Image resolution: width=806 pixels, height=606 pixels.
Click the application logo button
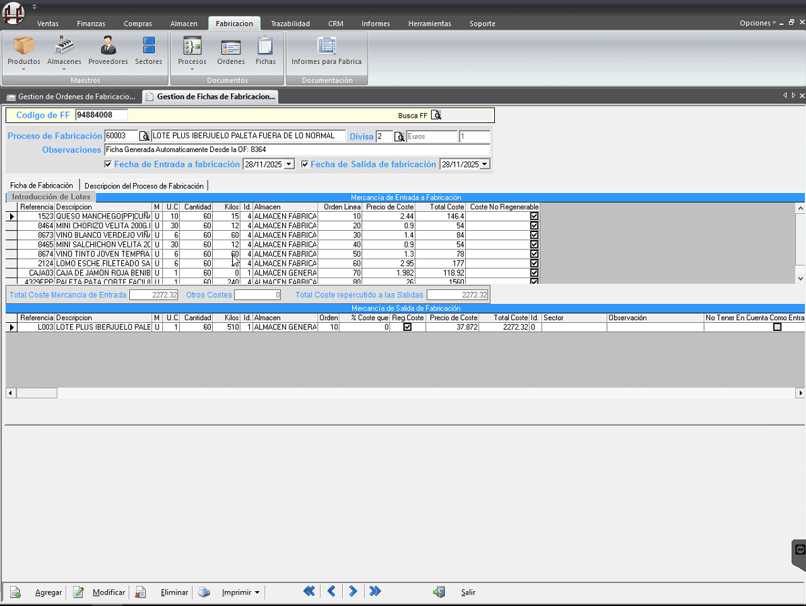13,12
